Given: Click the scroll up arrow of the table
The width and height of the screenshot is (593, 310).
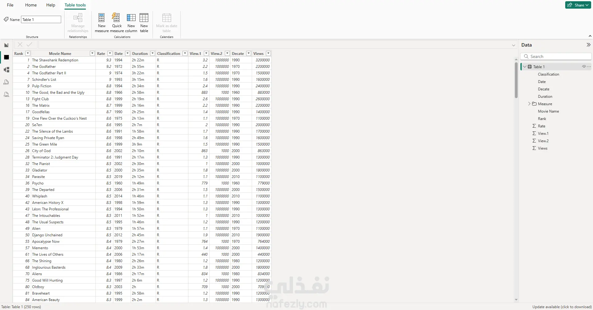Looking at the screenshot, I should click(x=516, y=59).
